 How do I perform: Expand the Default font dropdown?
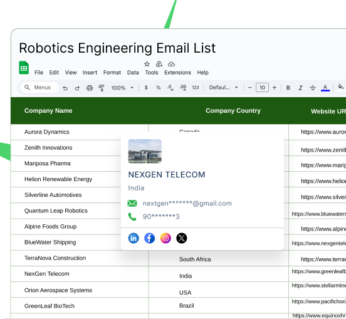pyautogui.click(x=224, y=88)
